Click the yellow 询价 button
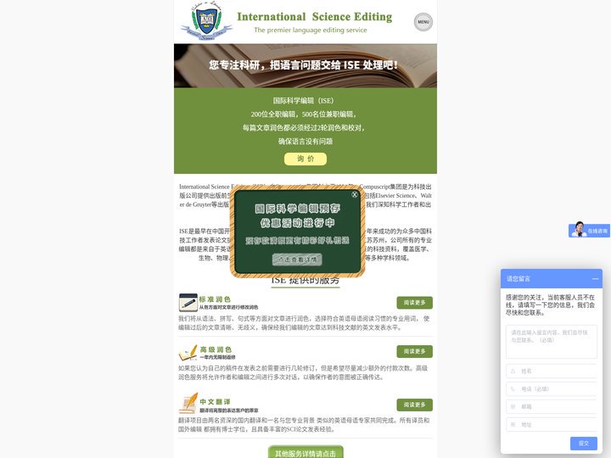 click(x=305, y=159)
